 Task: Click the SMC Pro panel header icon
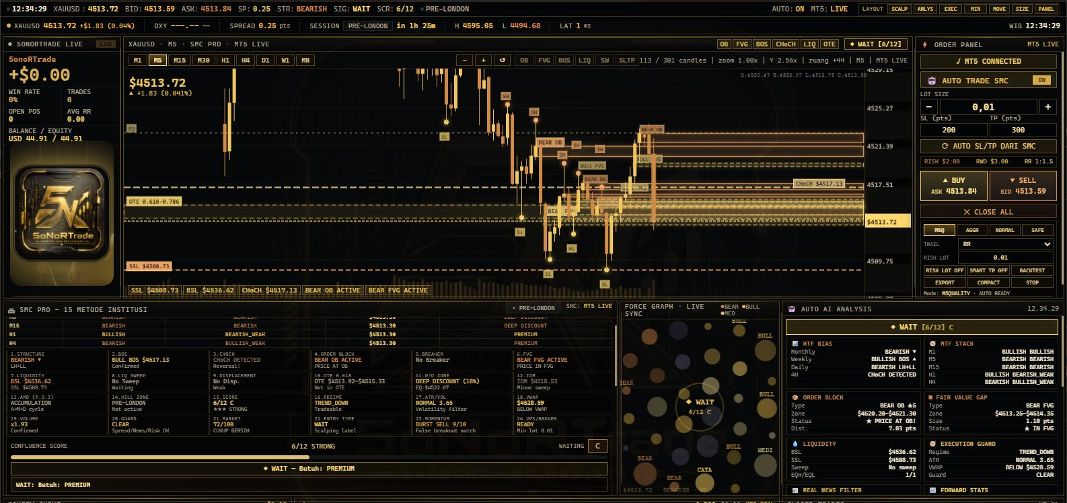pos(11,310)
